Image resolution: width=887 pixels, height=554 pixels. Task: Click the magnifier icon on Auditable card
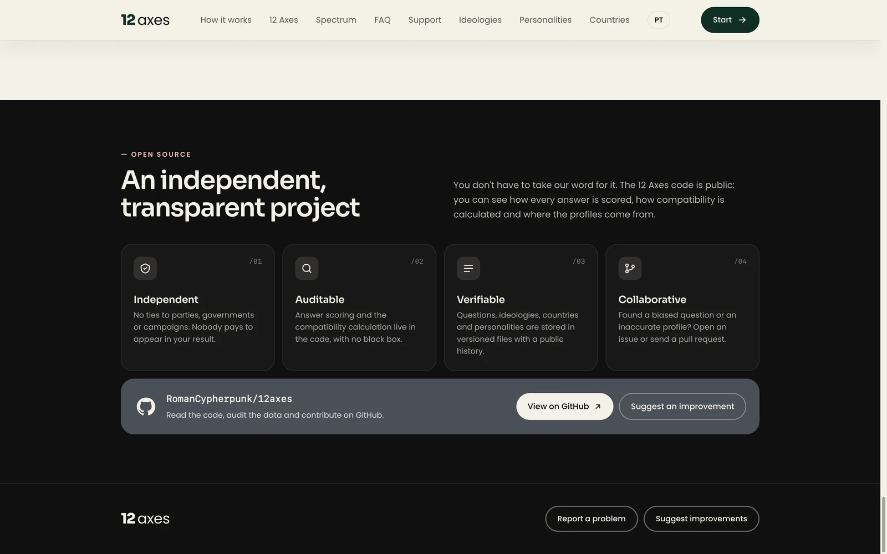tap(307, 269)
